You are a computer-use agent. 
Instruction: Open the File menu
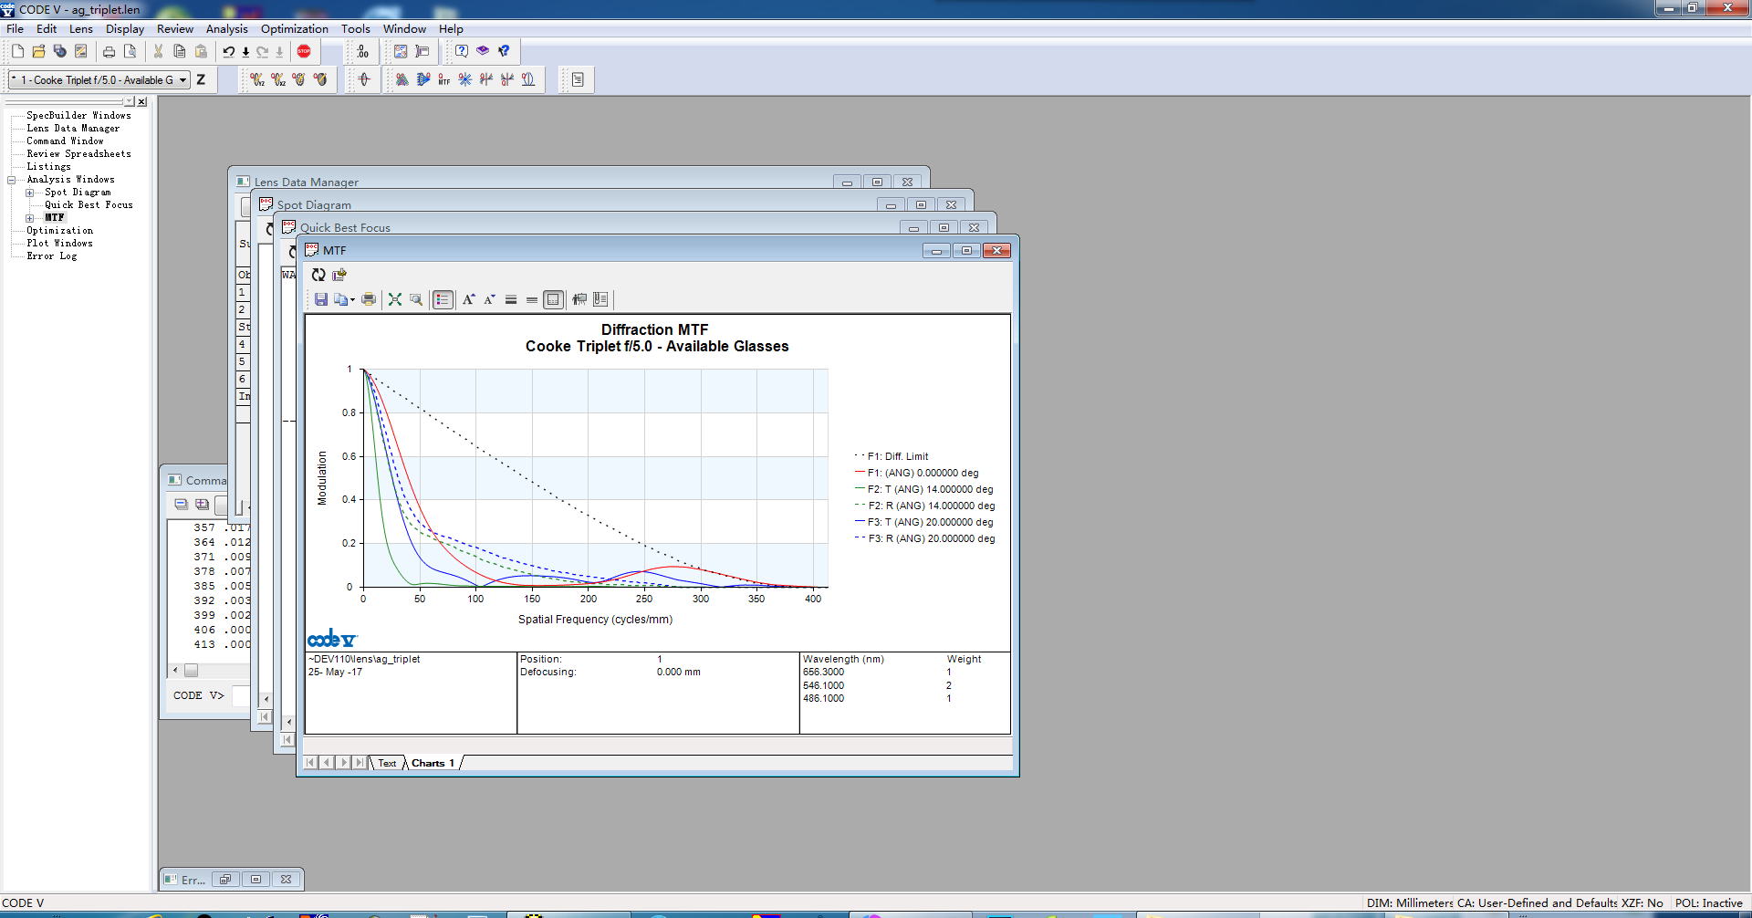click(16, 28)
